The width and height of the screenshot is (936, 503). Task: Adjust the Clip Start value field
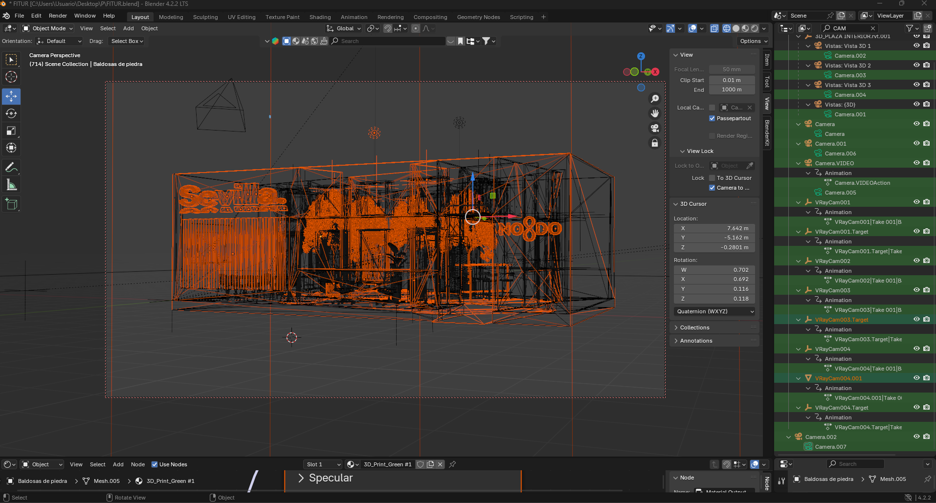click(732, 80)
